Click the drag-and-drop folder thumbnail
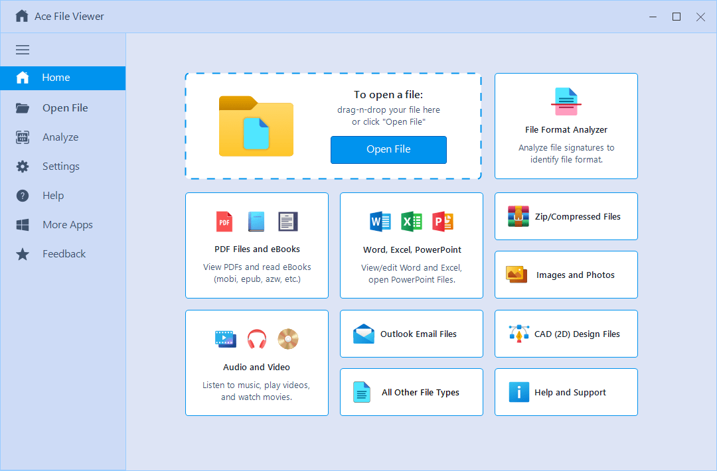Screen dimensions: 717x471 pyautogui.click(x=256, y=126)
